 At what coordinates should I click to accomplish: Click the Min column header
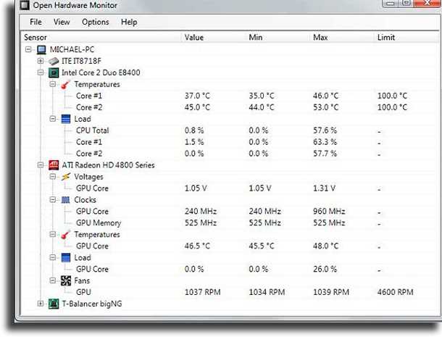pyautogui.click(x=278, y=37)
